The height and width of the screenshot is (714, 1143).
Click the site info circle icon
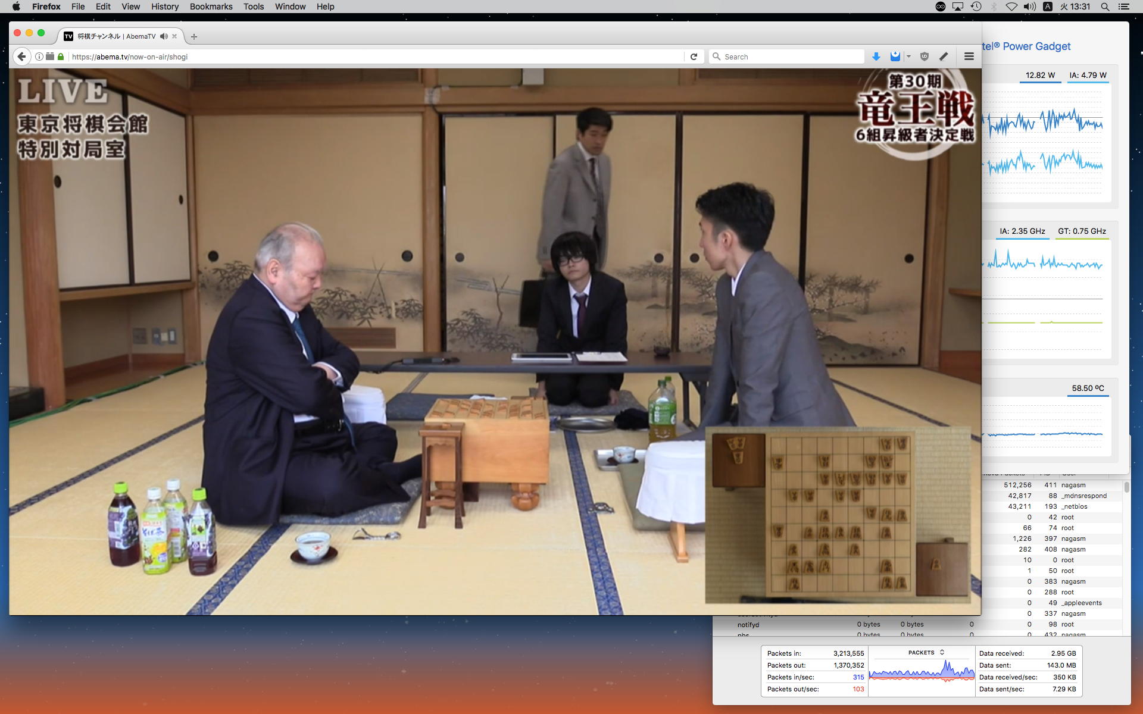39,57
